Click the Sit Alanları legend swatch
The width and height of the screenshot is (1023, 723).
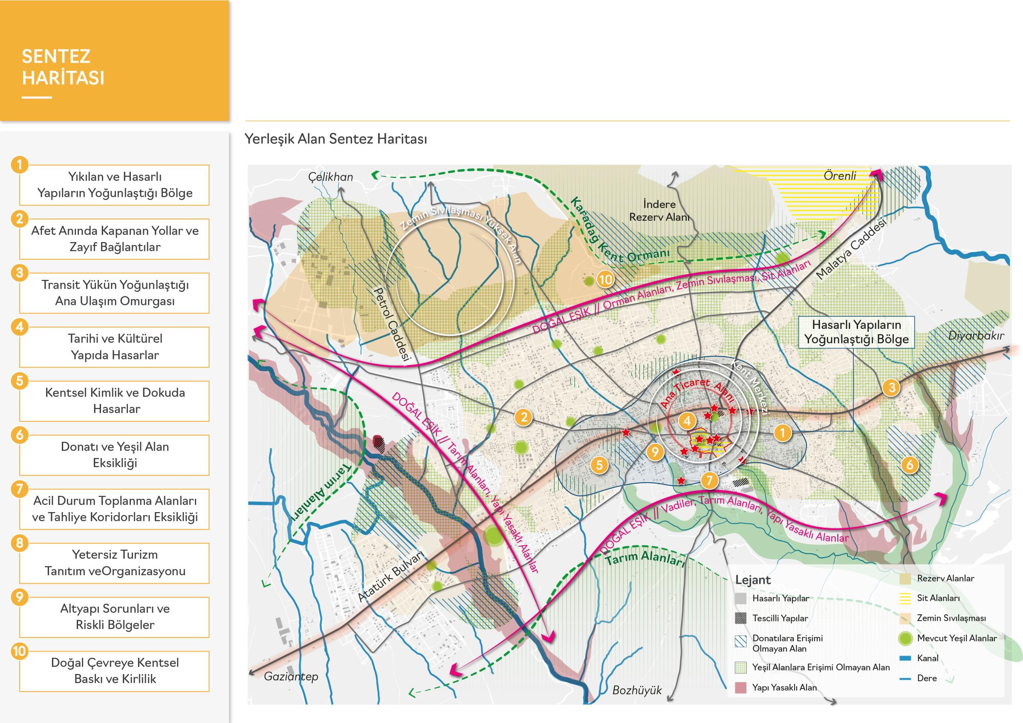pyautogui.click(x=905, y=598)
